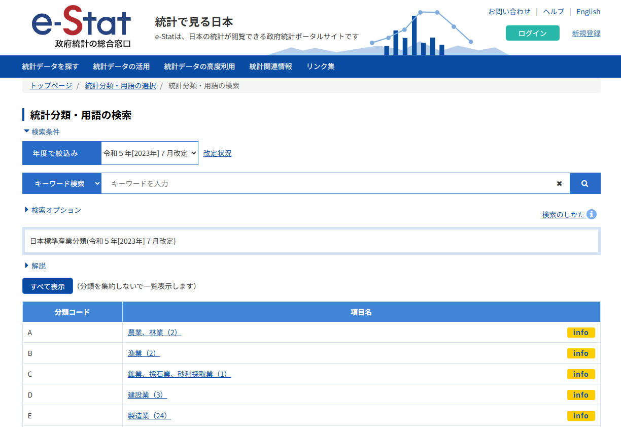Screen dimensions: 621x427
Task: Click ヘルプ in the header
Action: pos(554,12)
